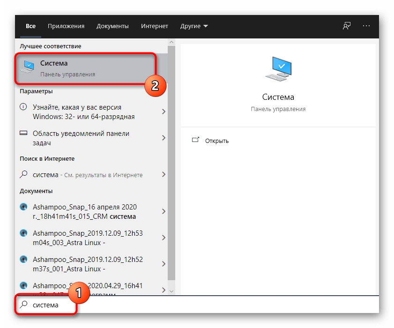Switch to the Приложения tab
394x328 pixels.
[x=66, y=26]
